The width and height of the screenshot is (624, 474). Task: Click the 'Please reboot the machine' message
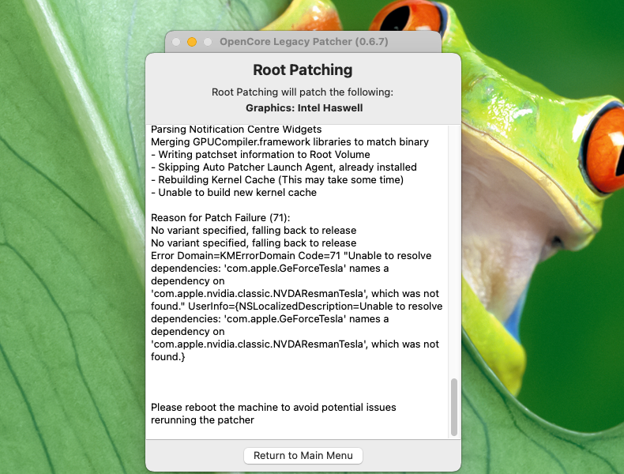click(x=273, y=407)
